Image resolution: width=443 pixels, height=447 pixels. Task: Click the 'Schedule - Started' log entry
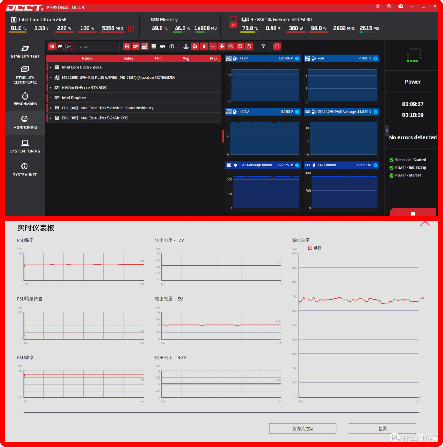pos(408,160)
